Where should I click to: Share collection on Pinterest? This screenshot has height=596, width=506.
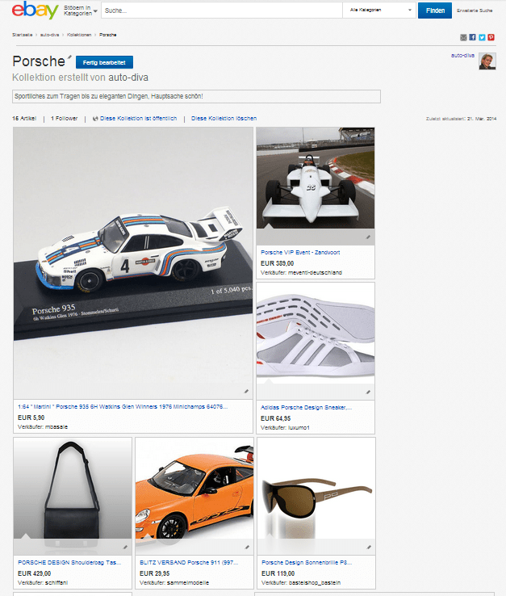pos(491,37)
